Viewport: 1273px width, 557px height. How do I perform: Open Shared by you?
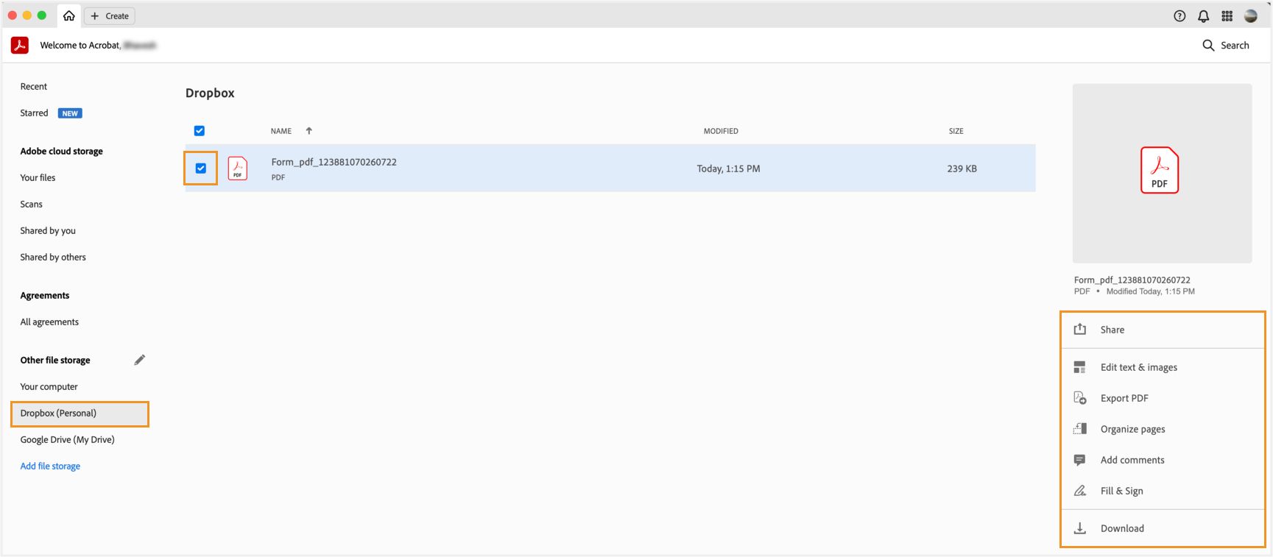click(48, 230)
